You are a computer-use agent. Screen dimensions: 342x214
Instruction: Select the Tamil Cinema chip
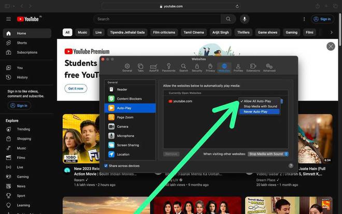point(194,32)
